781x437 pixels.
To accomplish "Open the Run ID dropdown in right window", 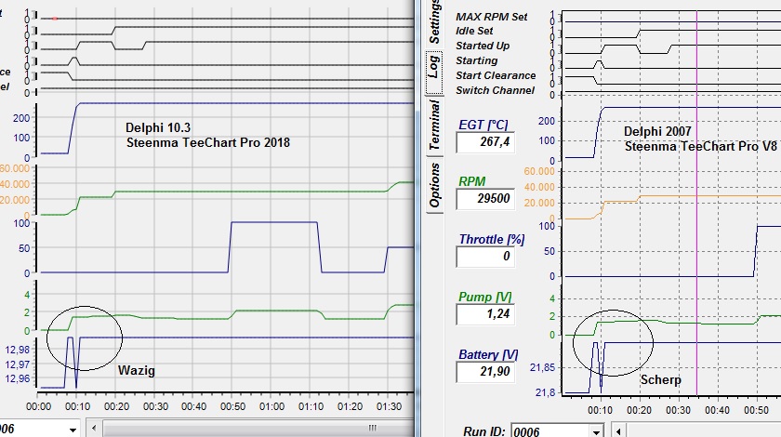I will point(596,431).
